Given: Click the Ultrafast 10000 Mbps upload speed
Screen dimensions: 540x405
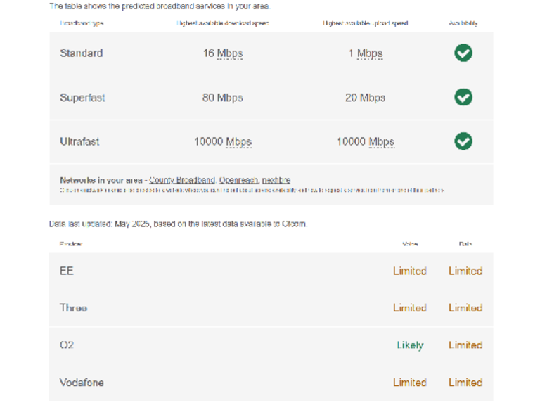Looking at the screenshot, I should 366,142.
